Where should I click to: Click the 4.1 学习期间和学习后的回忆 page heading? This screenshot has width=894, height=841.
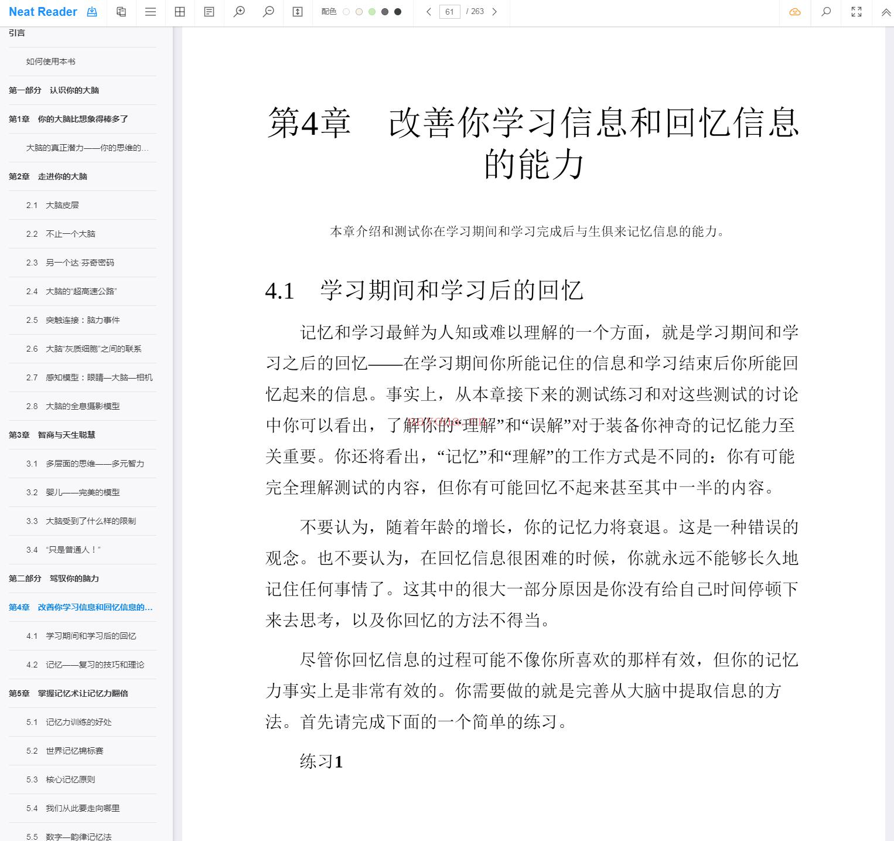(425, 291)
